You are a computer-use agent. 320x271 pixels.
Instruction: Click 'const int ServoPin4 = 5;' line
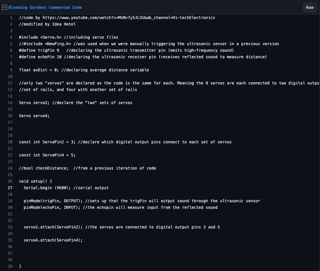pos(47,155)
